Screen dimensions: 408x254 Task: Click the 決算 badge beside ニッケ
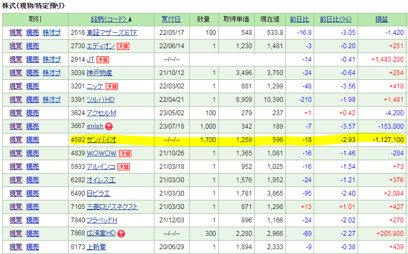[112, 87]
